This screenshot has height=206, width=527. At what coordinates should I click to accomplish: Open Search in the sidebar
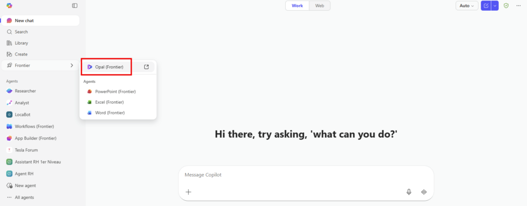(x=21, y=32)
